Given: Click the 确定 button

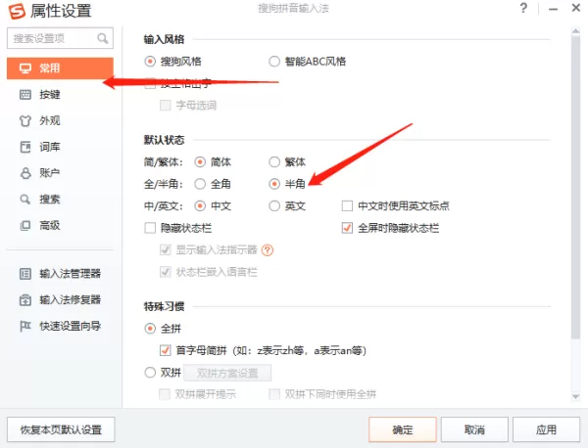Looking at the screenshot, I should tap(403, 429).
